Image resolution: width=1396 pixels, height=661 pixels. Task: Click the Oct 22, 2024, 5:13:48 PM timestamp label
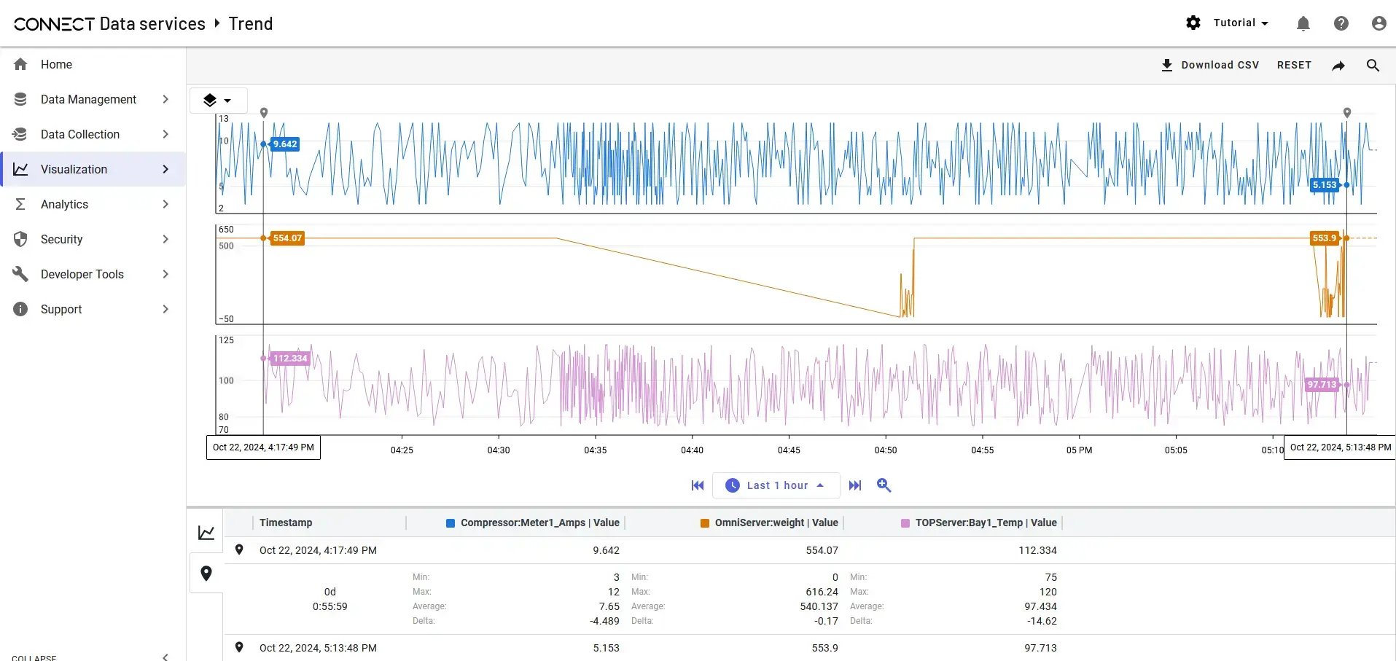pyautogui.click(x=1340, y=447)
